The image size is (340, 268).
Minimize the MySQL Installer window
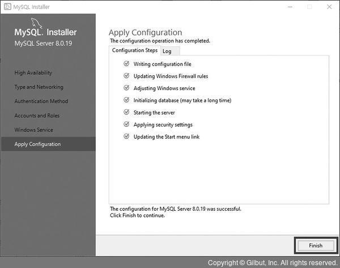pos(290,7)
